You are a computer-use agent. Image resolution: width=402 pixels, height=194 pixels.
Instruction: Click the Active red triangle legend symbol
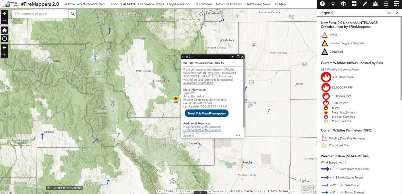click(324, 35)
